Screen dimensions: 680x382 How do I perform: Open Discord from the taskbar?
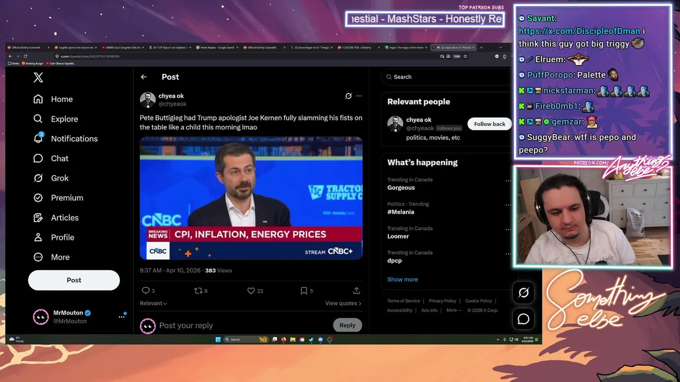320,340
